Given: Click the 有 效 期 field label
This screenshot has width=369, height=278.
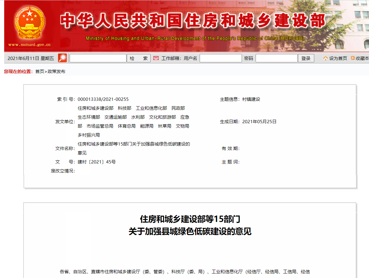Looking at the screenshot, I should click(231, 149).
